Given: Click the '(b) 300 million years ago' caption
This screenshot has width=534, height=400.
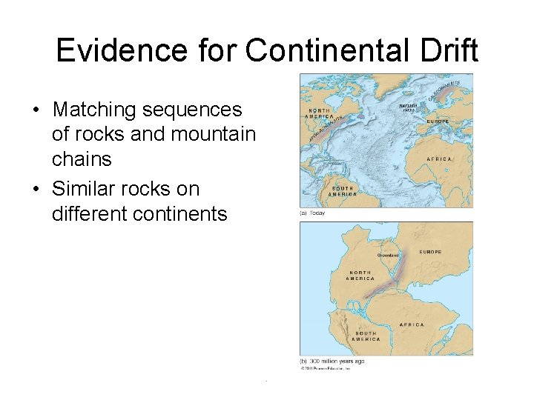Looking at the screenshot, I should point(332,361).
